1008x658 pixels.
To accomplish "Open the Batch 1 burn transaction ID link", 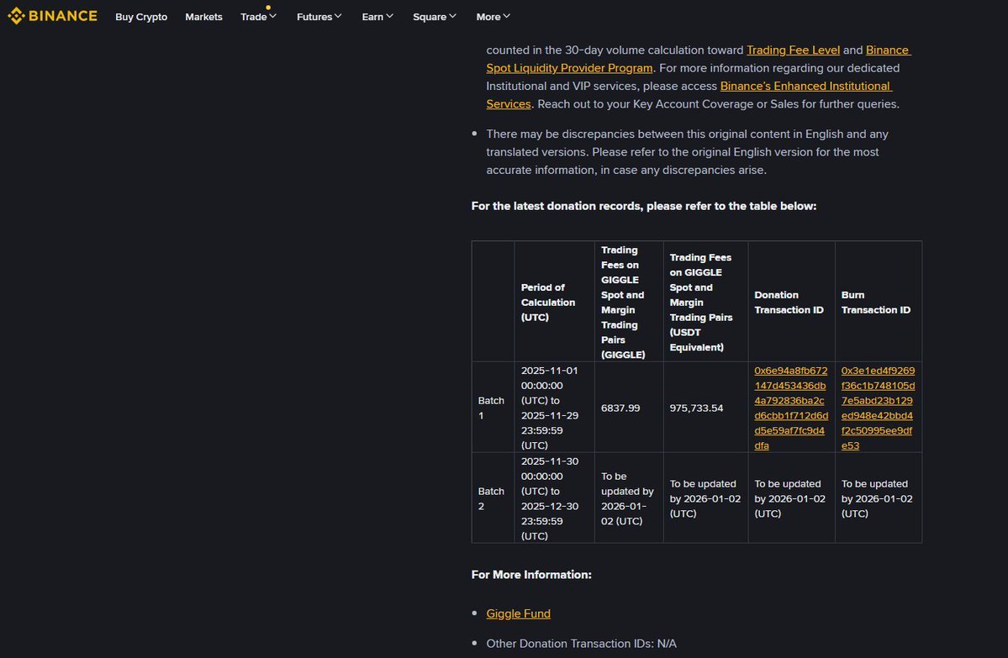I will pos(878,408).
